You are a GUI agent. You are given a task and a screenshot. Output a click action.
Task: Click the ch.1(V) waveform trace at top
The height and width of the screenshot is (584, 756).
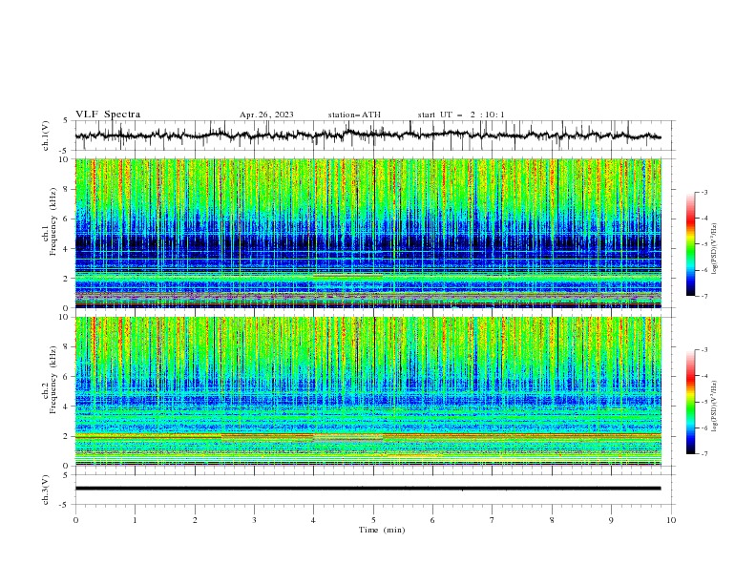367,136
